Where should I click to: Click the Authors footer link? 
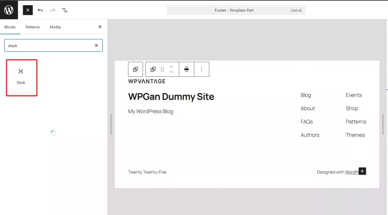click(310, 135)
